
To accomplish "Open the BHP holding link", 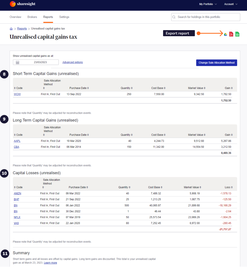I will (16, 200).
